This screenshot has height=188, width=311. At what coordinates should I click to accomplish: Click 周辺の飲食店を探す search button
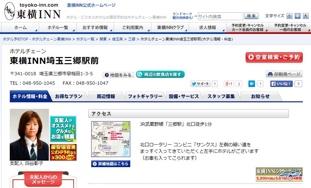[160, 74]
